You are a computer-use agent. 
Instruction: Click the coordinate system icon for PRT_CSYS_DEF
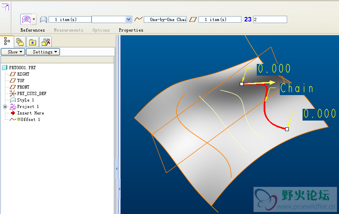pos(13,93)
